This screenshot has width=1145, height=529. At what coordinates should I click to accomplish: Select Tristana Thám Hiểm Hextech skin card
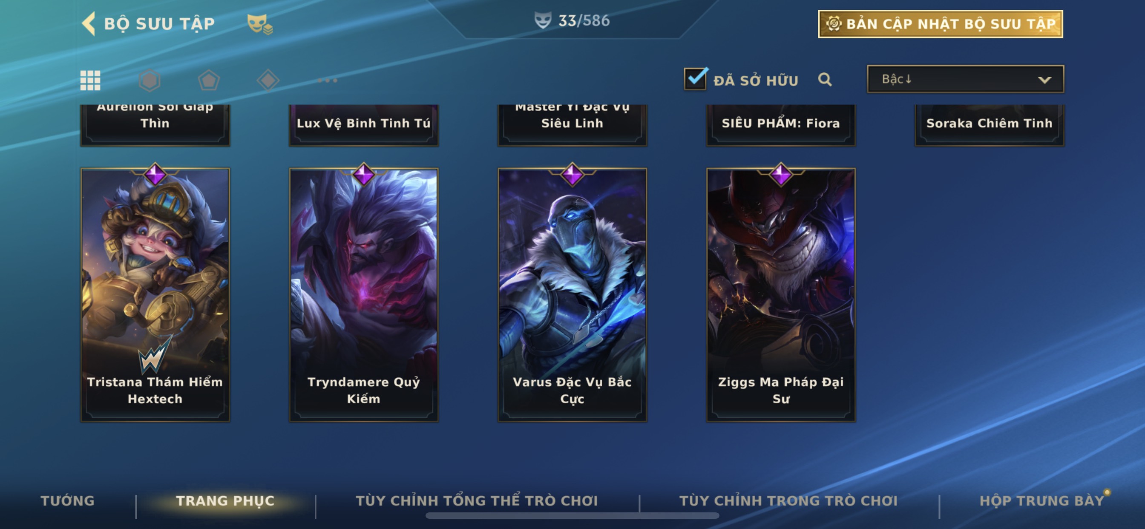pyautogui.click(x=155, y=294)
